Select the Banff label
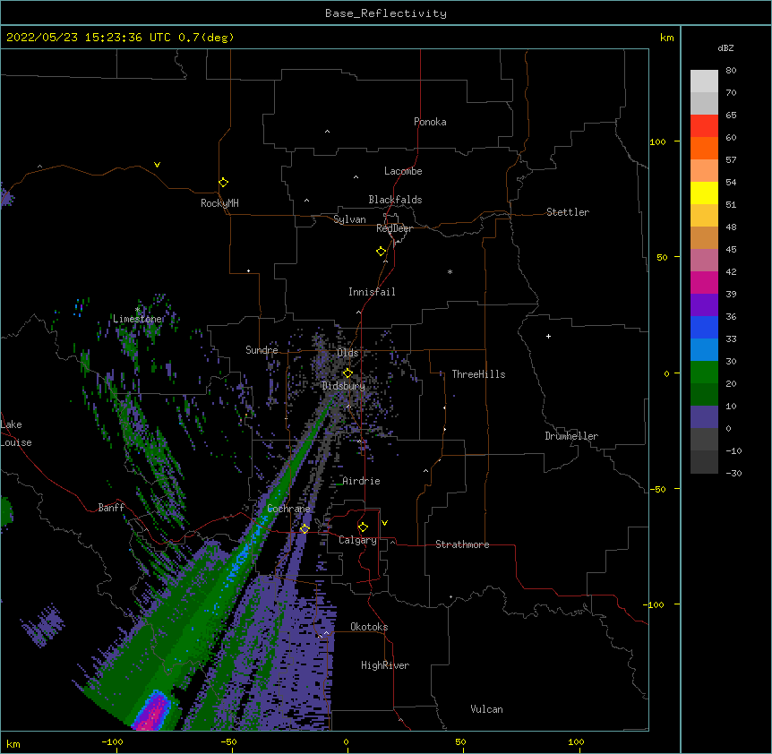Screen dimensions: 772x754 coord(111,508)
